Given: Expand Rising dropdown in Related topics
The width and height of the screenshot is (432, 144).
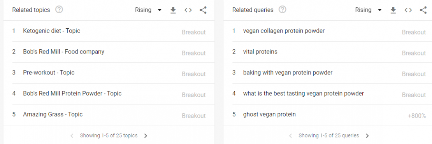Looking at the screenshot, I should click(148, 10).
